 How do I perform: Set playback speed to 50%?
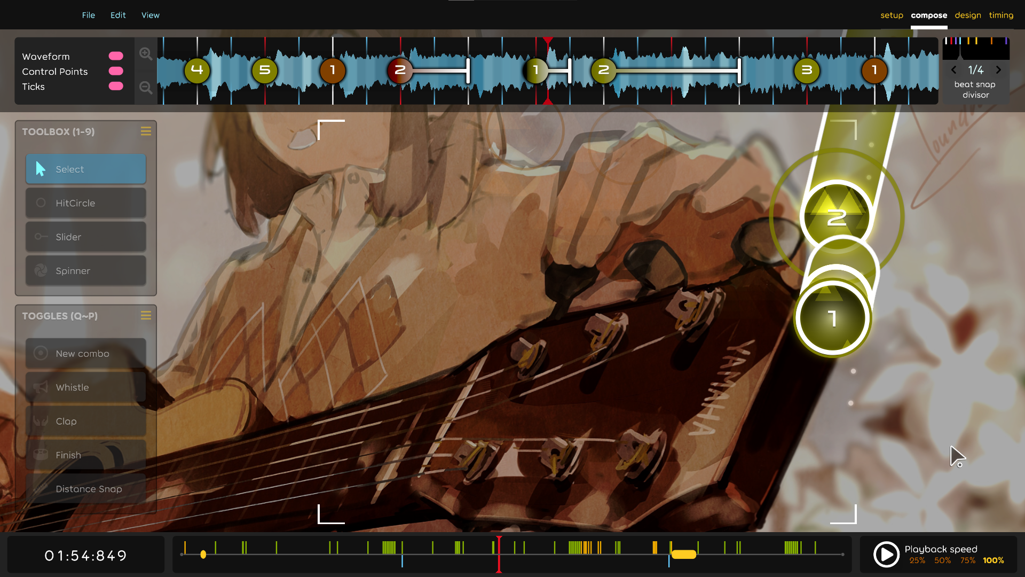click(942, 560)
